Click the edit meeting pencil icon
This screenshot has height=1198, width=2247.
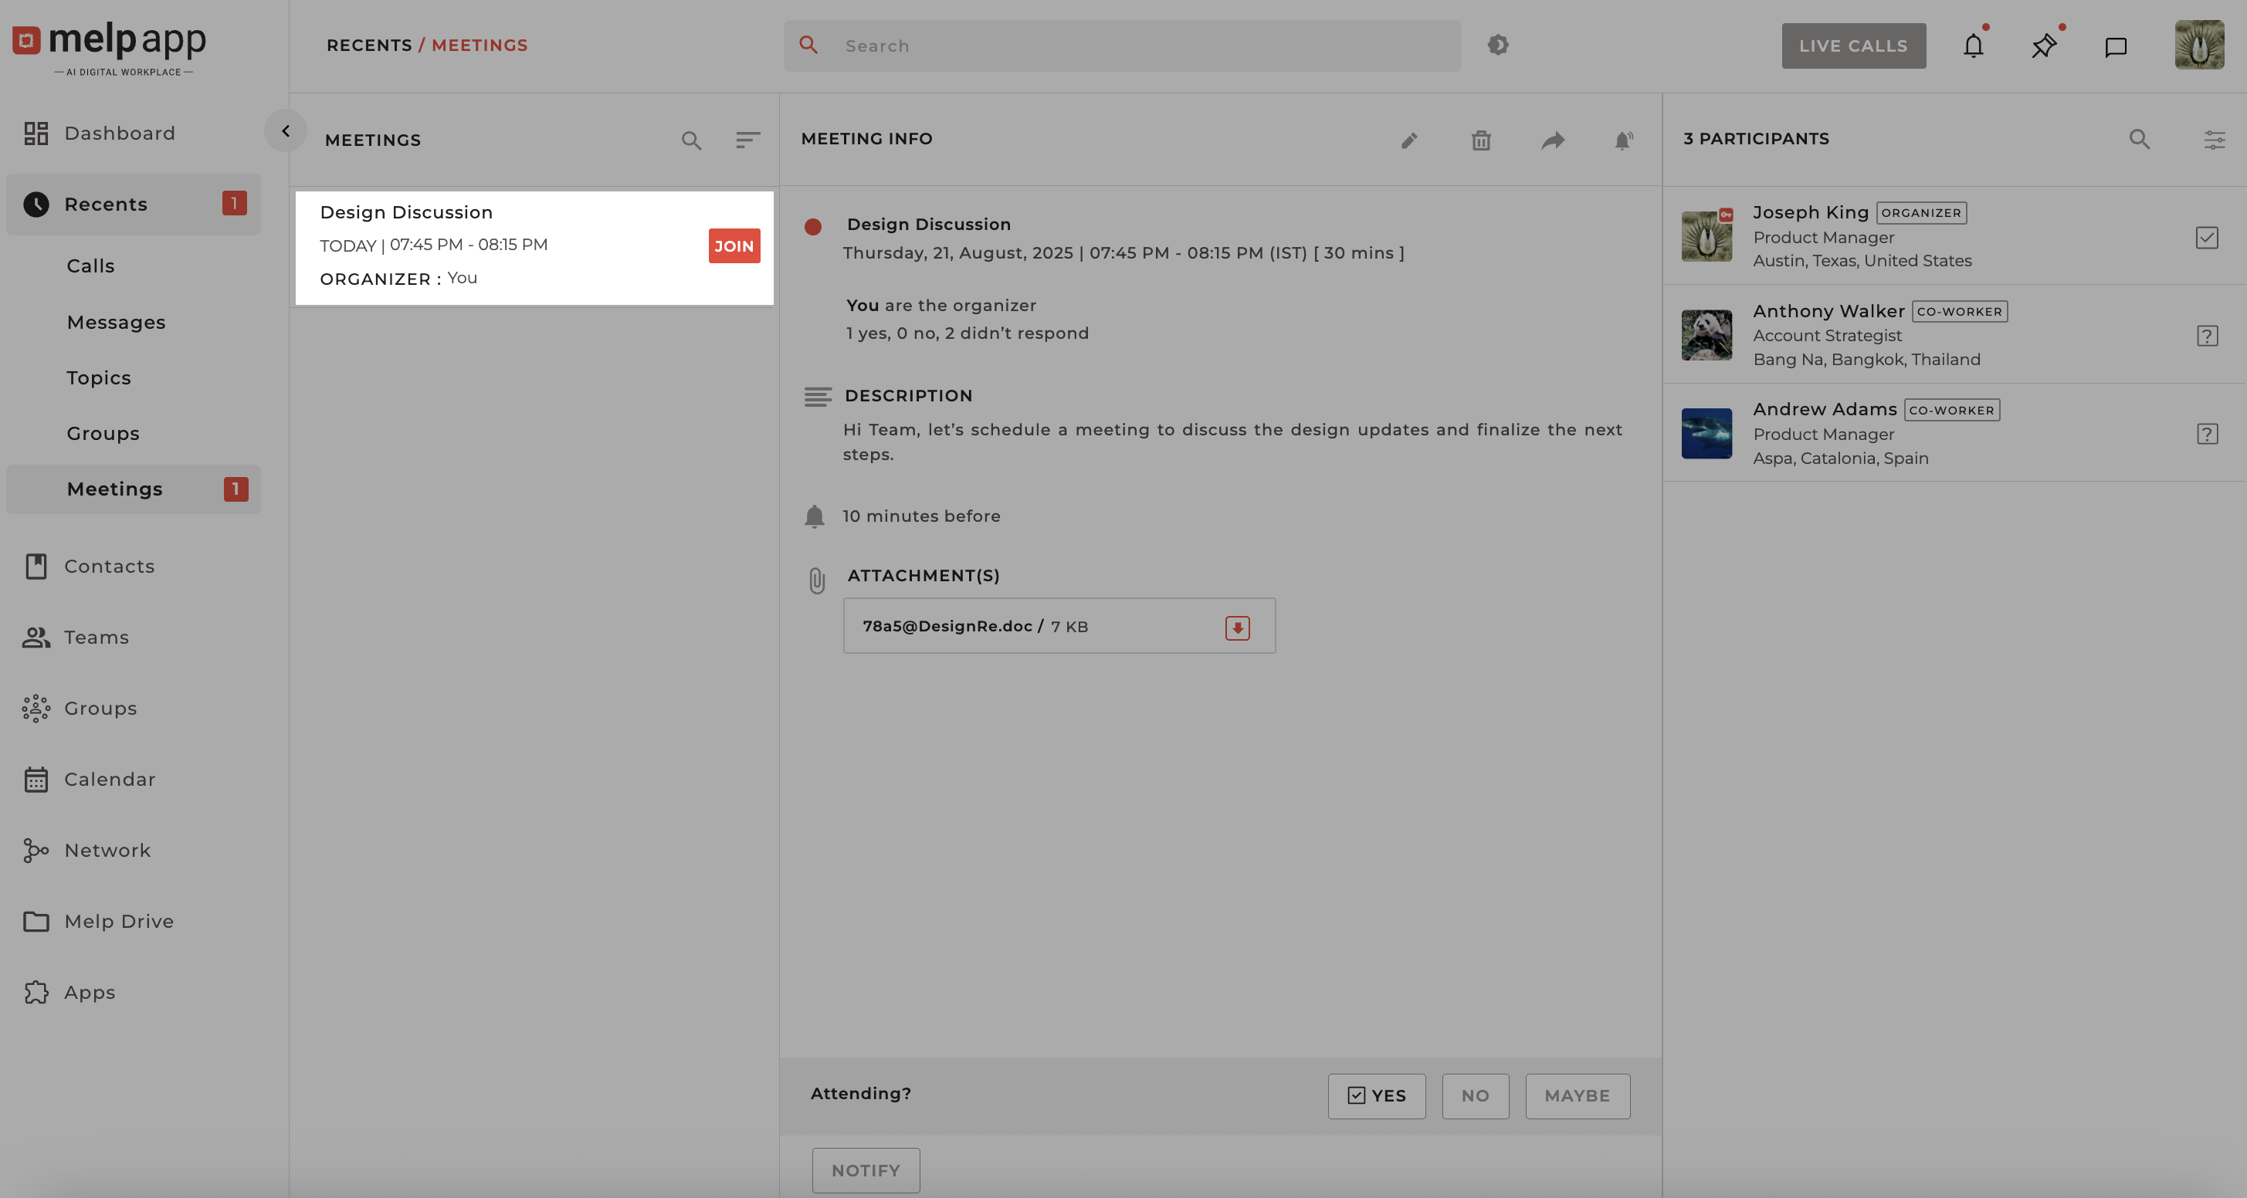coord(1408,140)
